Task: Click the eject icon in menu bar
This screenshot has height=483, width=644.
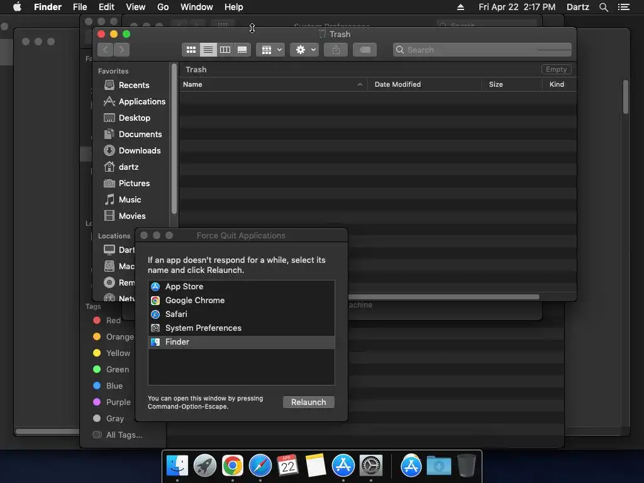Action: 461,7
